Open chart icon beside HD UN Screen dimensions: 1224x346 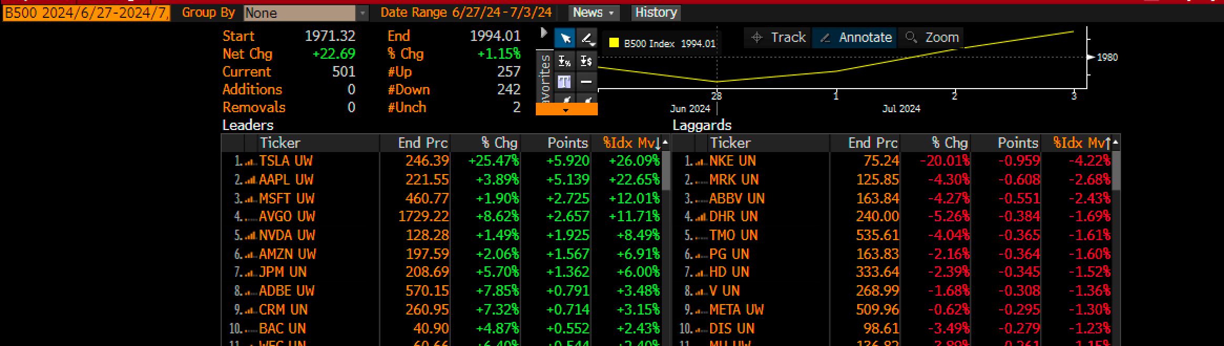coord(701,273)
